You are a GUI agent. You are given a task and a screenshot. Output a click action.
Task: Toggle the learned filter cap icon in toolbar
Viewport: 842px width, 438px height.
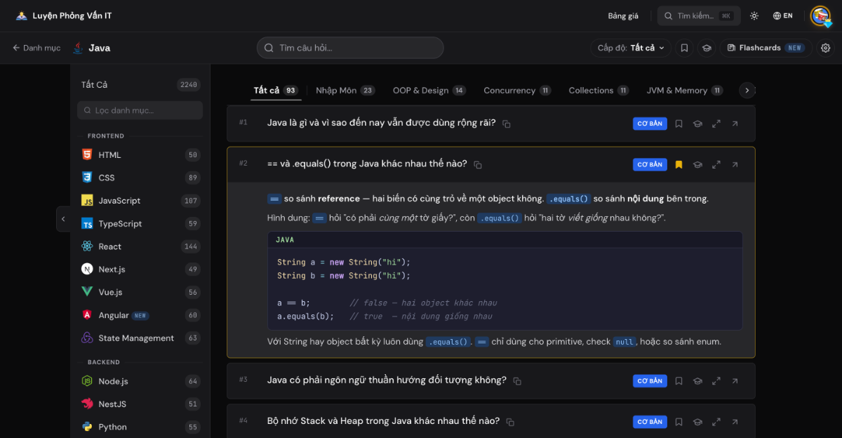pyautogui.click(x=707, y=48)
